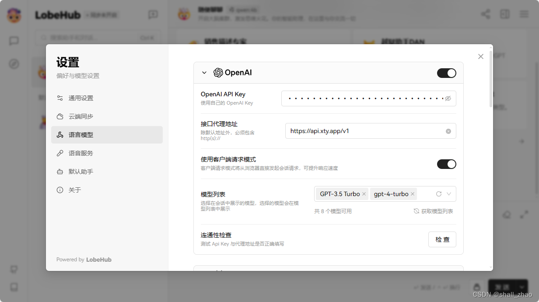Open the model list dropdown arrow
The height and width of the screenshot is (302, 539).
449,194
